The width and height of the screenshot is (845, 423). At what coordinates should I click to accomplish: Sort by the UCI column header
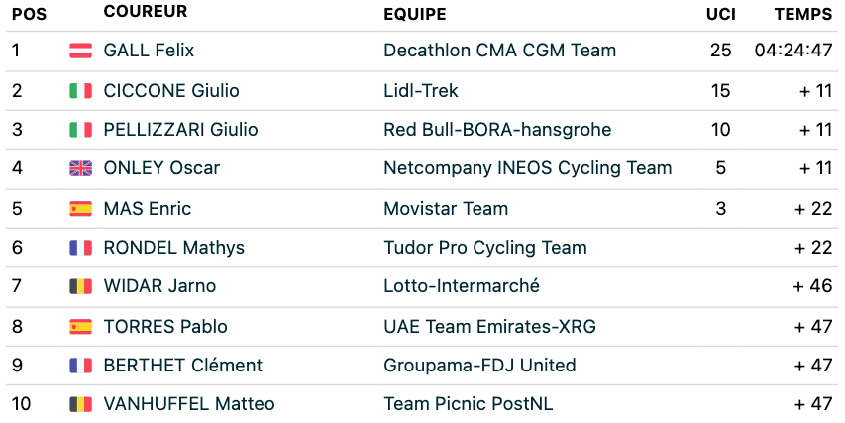(721, 14)
